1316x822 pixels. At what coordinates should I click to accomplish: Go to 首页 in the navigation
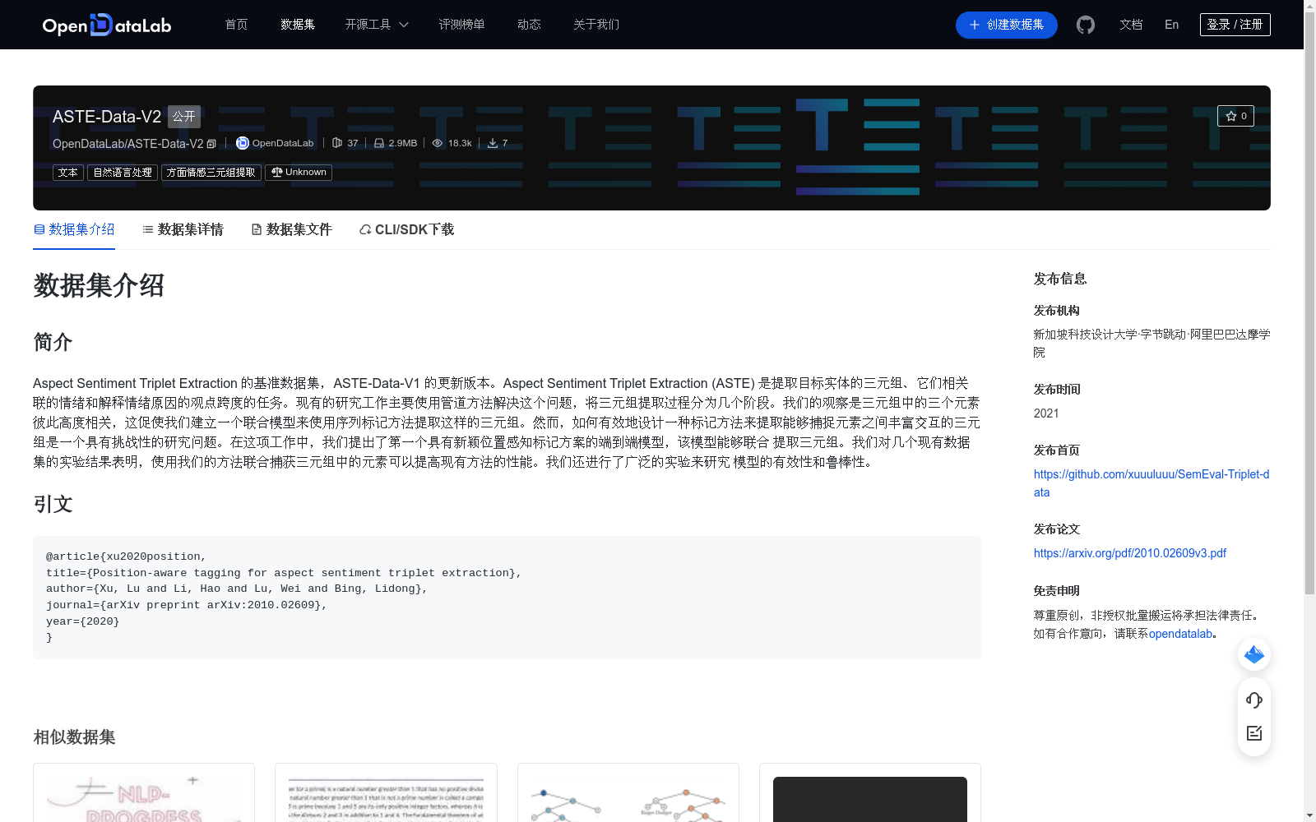click(x=236, y=25)
